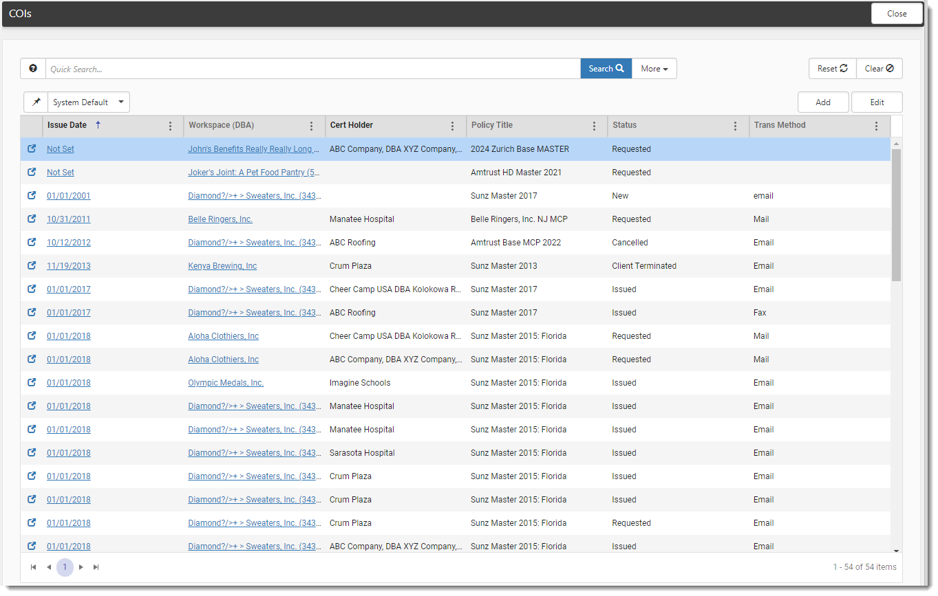
Task: Open the System Default view dropdown
Action: point(89,102)
